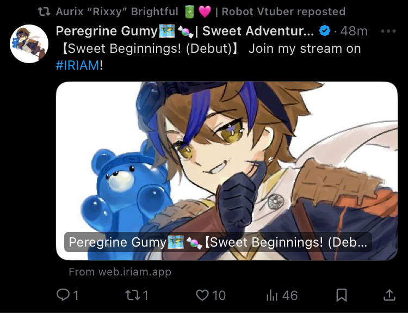Open the post via the 48m timestamp
The width and height of the screenshot is (408, 313).
click(x=353, y=31)
